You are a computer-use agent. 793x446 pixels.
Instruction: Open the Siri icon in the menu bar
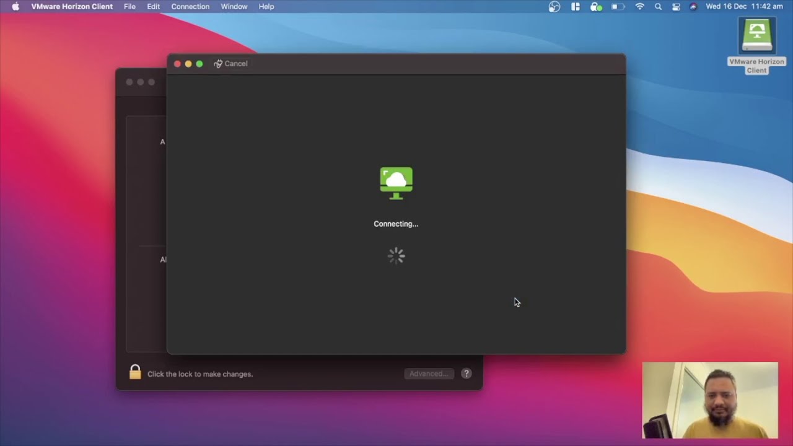[693, 6]
